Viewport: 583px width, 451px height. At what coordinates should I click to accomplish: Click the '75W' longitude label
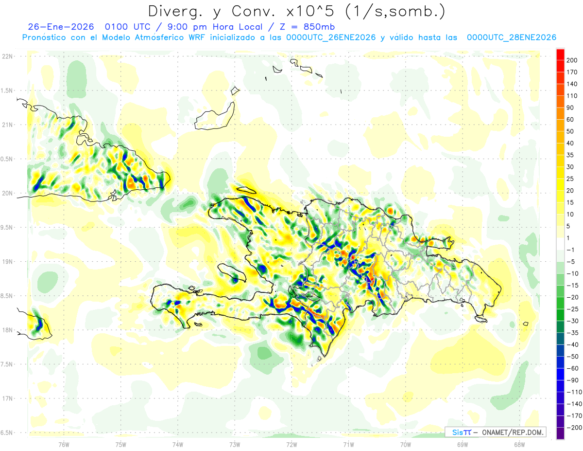(x=121, y=444)
